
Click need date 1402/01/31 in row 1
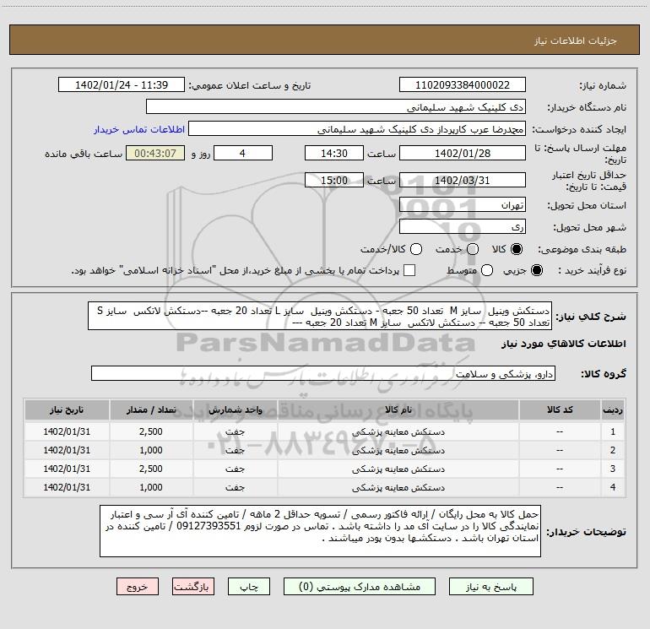pyautogui.click(x=67, y=431)
